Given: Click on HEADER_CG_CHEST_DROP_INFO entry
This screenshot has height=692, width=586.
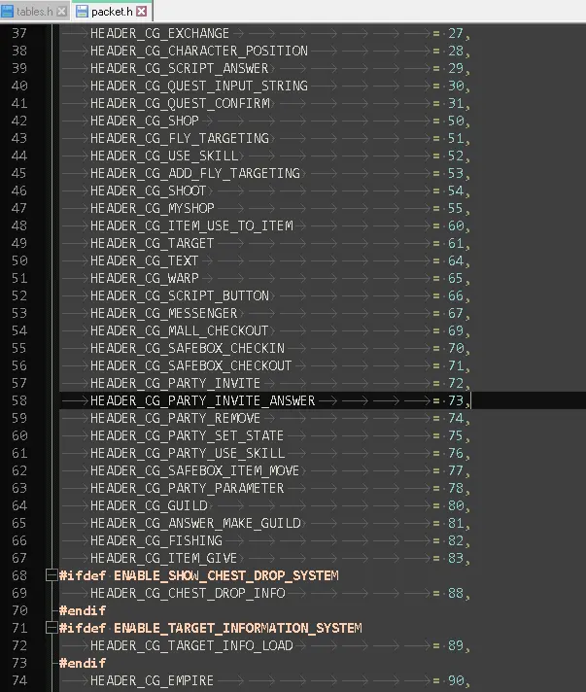Looking at the screenshot, I should click(188, 593).
